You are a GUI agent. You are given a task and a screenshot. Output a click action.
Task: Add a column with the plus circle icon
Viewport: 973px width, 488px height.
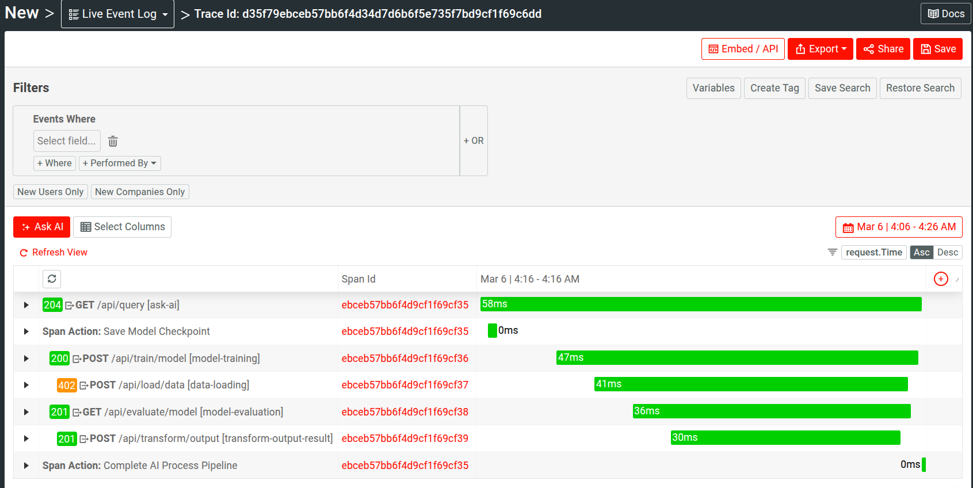point(941,279)
